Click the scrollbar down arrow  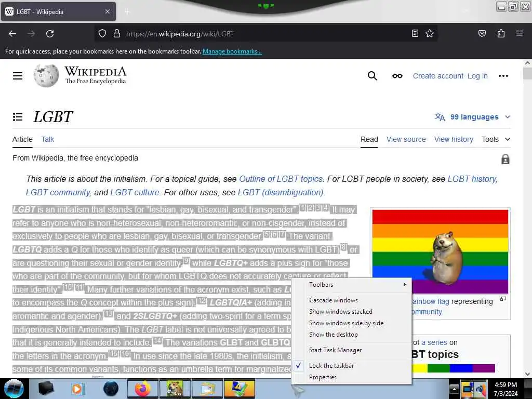click(x=527, y=374)
